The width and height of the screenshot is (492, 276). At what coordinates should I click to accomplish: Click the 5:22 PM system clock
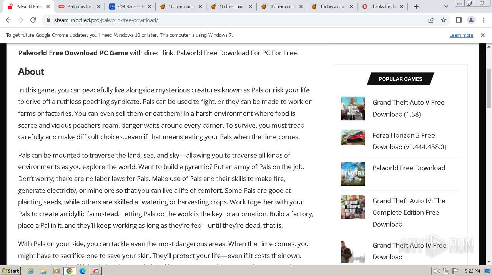tap(472, 271)
